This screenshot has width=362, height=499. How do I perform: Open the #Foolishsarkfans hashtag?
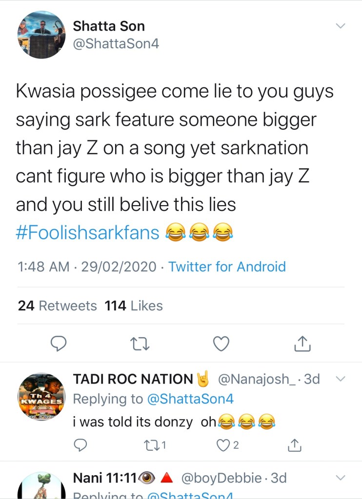point(88,232)
